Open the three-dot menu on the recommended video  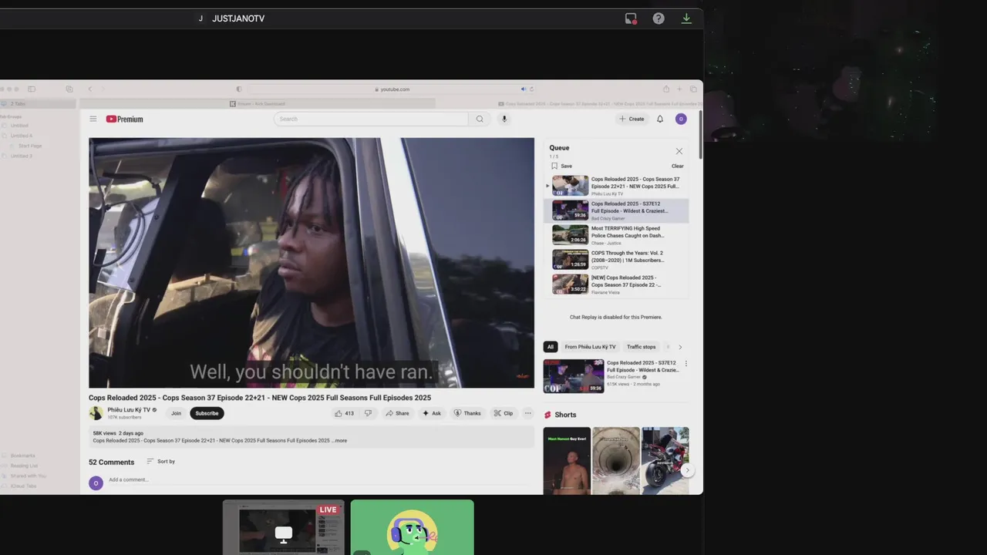[686, 363]
